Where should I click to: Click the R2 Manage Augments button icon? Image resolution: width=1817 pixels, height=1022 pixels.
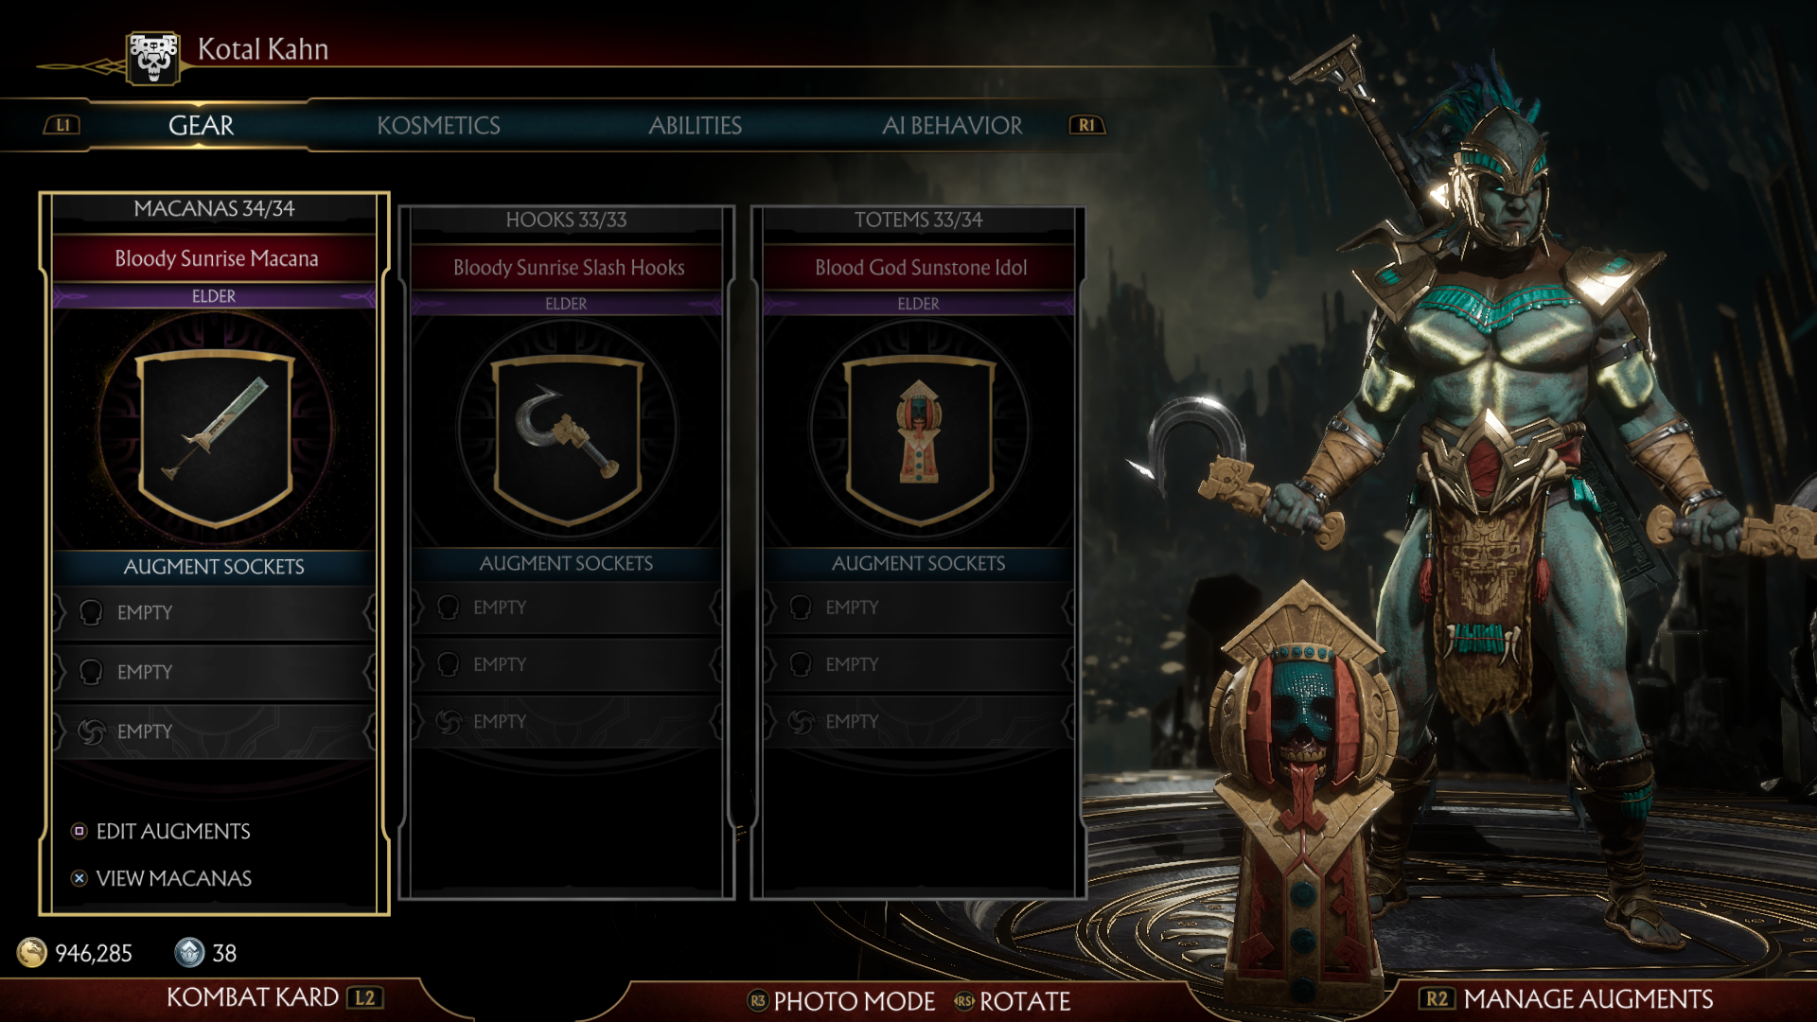(x=1437, y=998)
